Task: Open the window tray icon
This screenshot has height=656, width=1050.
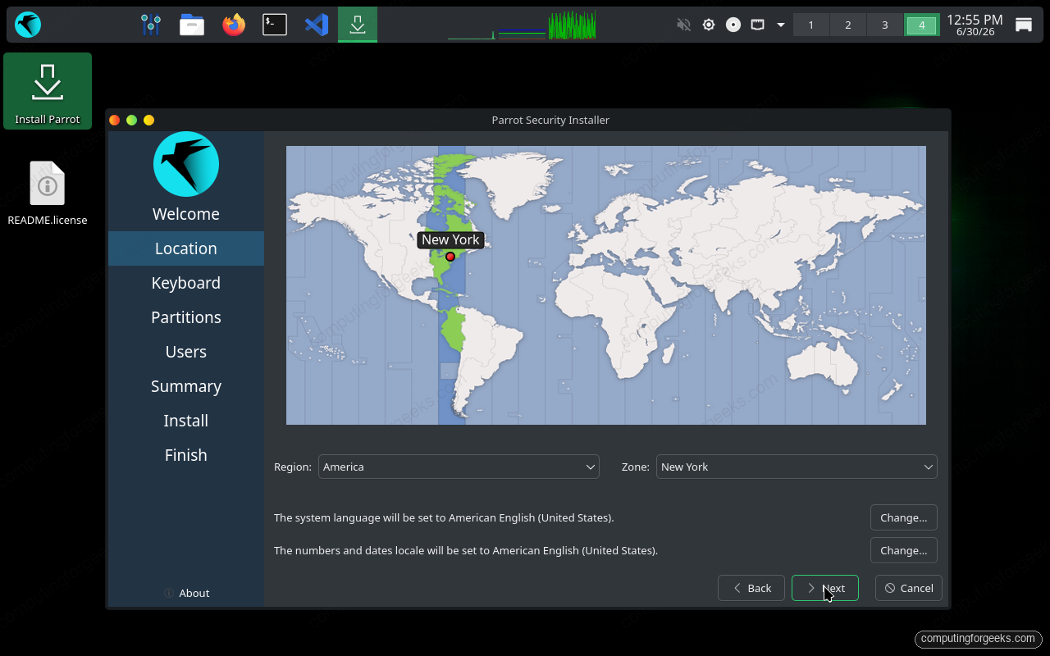Action: (x=758, y=25)
